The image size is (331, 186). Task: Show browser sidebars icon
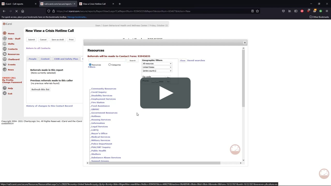pos(296,11)
